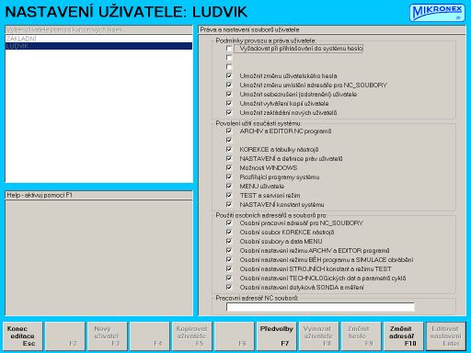This screenshot has width=471, height=353.
Task: Click 'Změnit heslo F9' button
Action: [362, 336]
